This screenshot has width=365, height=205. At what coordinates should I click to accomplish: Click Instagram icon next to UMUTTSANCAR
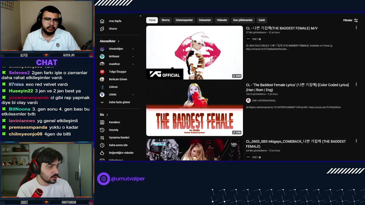point(91,202)
